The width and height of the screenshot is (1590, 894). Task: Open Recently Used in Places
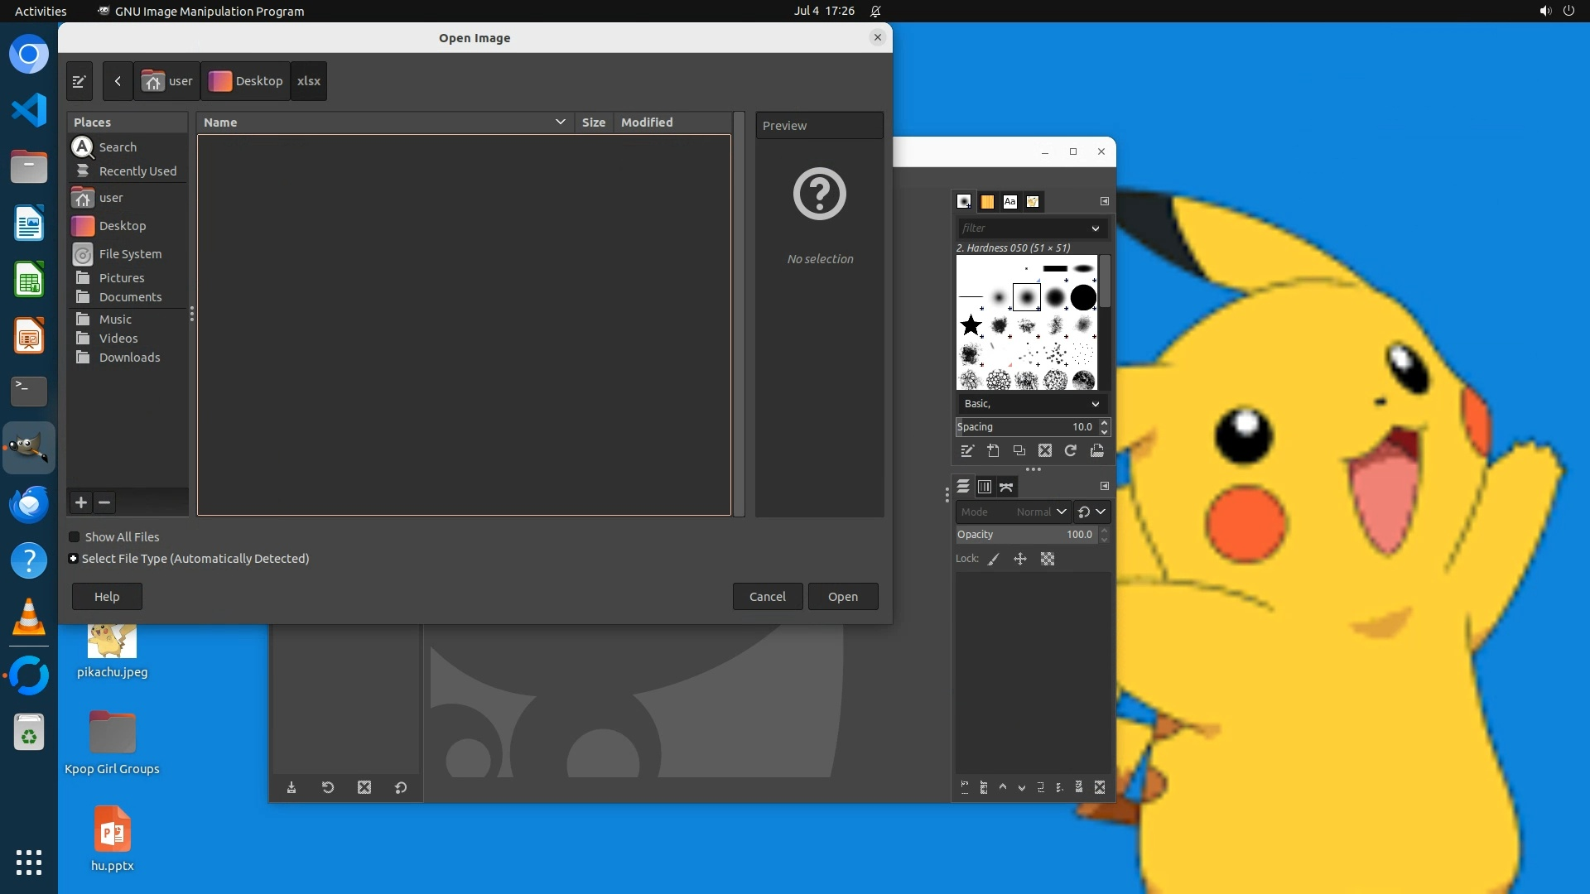coord(137,171)
